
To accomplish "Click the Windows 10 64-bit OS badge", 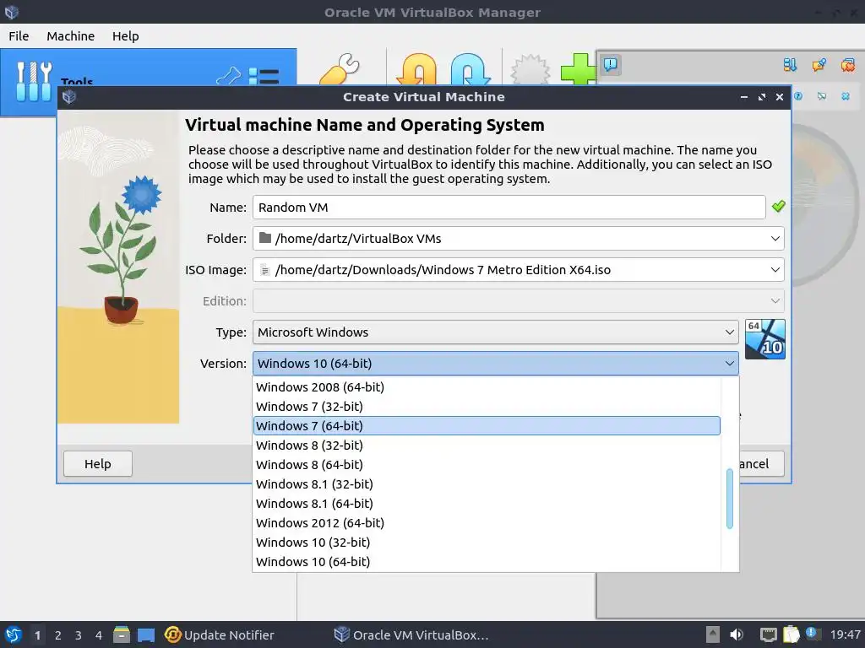I will [765, 339].
